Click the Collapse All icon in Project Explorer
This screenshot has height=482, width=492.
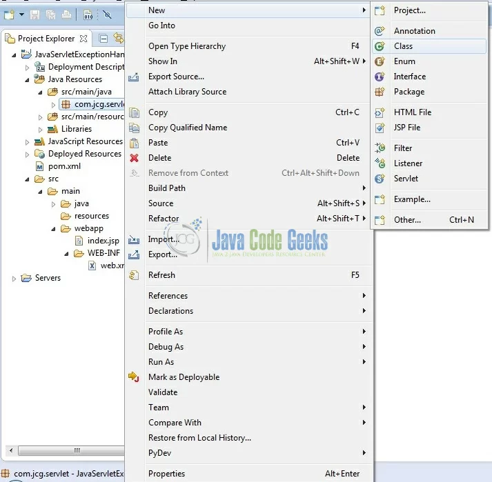coord(104,38)
